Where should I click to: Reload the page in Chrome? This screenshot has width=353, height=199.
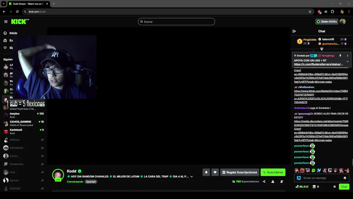(17, 12)
